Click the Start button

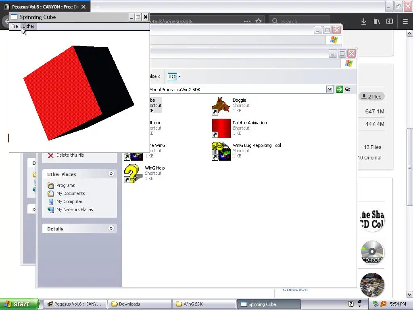tap(19, 304)
